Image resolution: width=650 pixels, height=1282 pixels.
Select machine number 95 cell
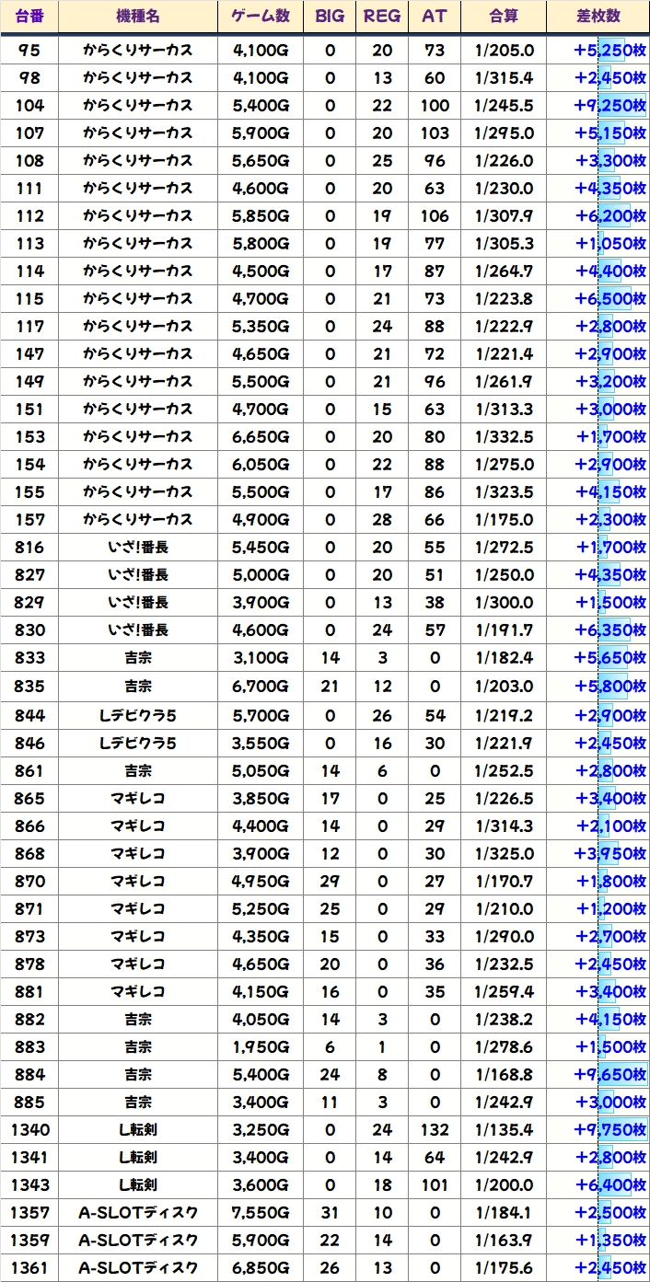click(x=29, y=50)
